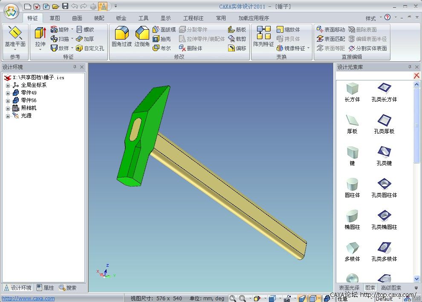This screenshot has height=302, width=422.
Task: Click the CAXA application orb button
Action: (x=12, y=11)
